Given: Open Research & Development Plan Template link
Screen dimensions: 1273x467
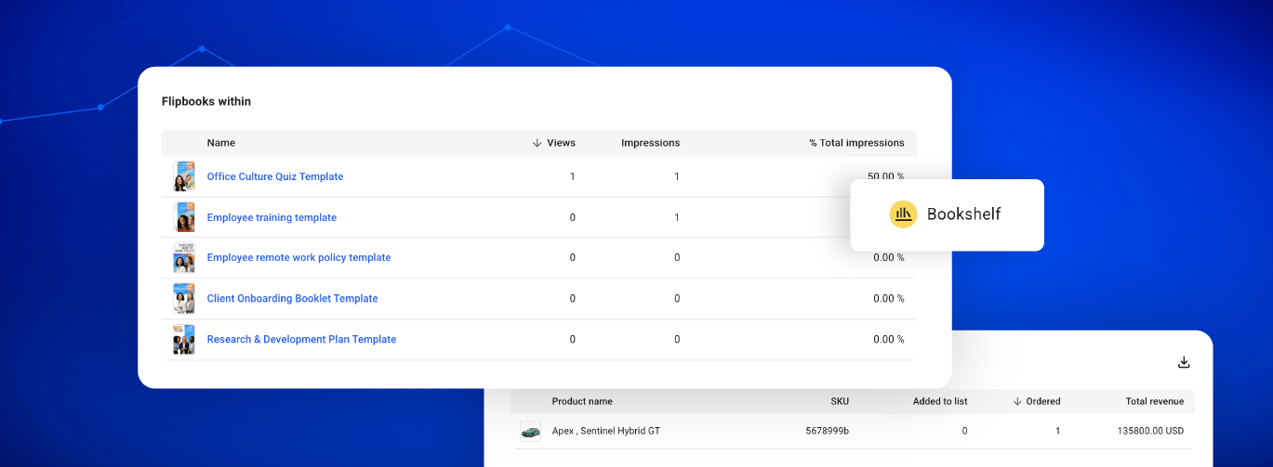Looking at the screenshot, I should [301, 339].
